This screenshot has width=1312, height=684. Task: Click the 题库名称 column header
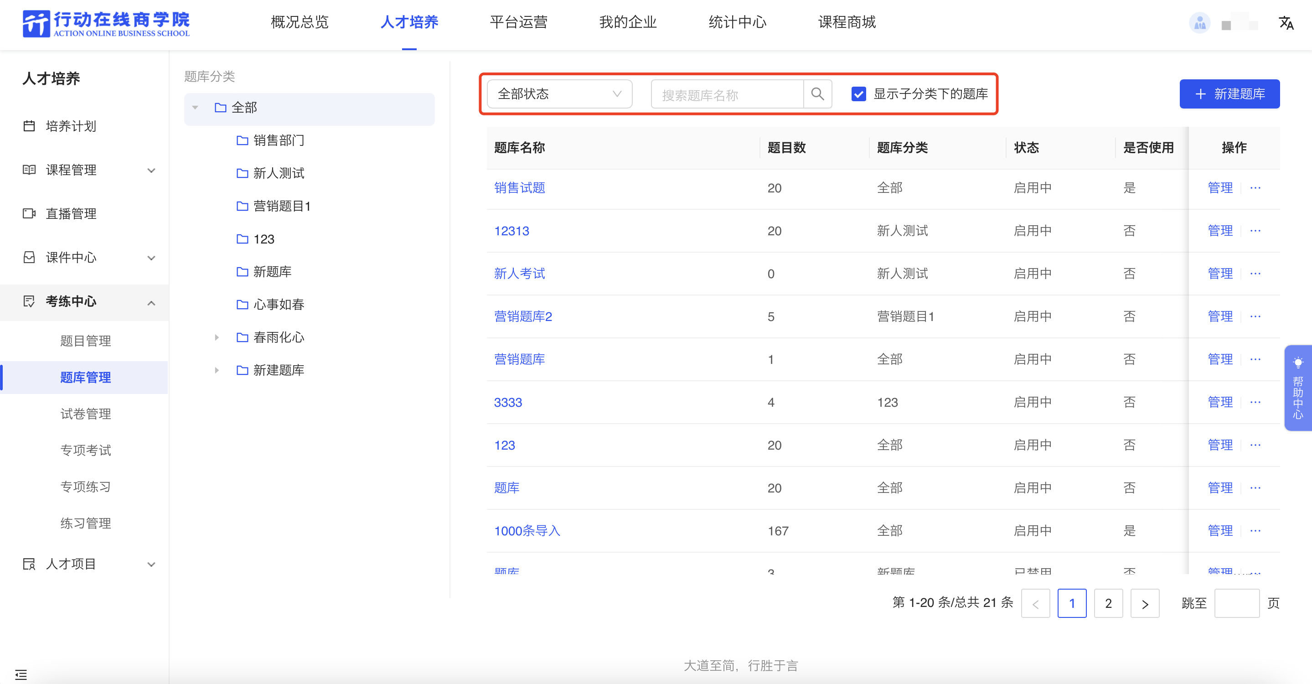click(x=520, y=148)
